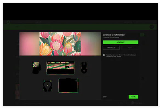Select the gaming keypad device preview
The image size is (161, 109).
(x=36, y=68)
